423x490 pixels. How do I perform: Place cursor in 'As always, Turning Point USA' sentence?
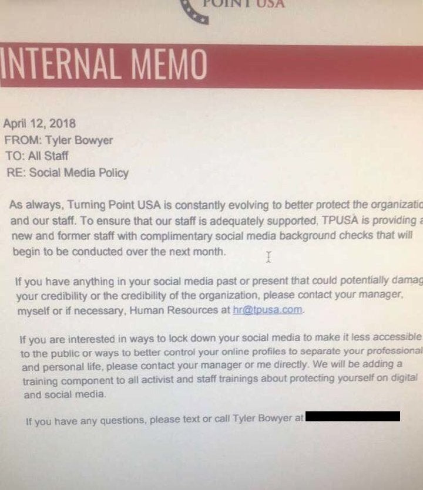[x=216, y=205]
